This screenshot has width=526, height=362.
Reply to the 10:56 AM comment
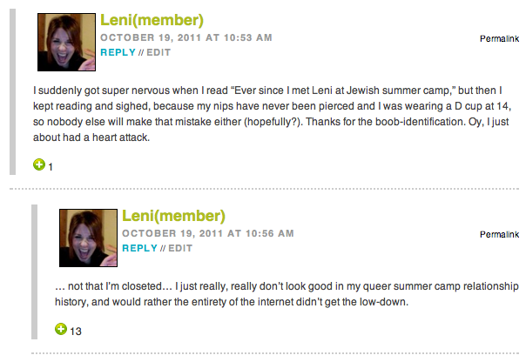[x=139, y=248]
